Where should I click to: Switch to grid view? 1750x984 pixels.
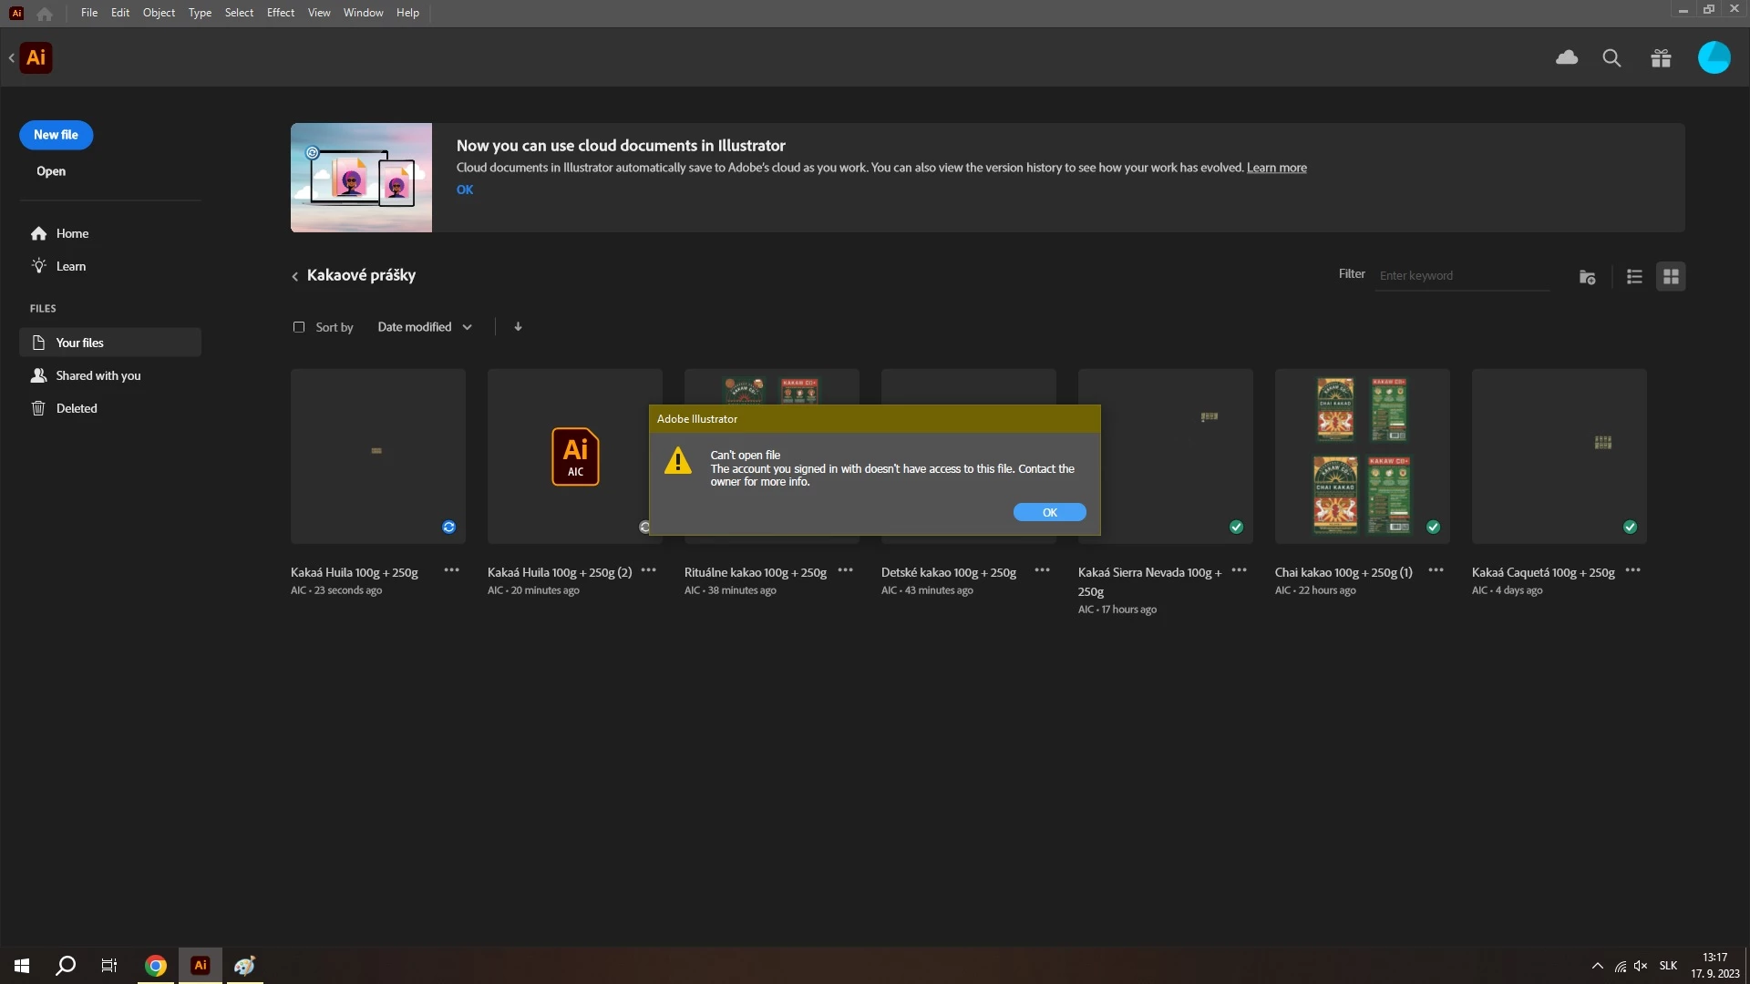(1671, 277)
